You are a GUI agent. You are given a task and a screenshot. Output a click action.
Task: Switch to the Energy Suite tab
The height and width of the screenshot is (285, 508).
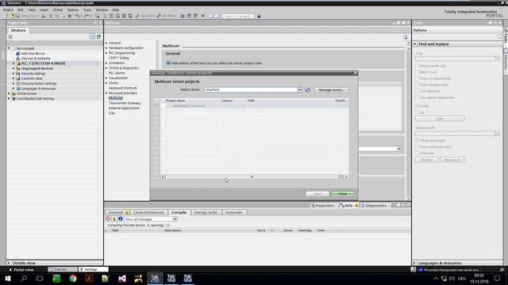pos(206,212)
